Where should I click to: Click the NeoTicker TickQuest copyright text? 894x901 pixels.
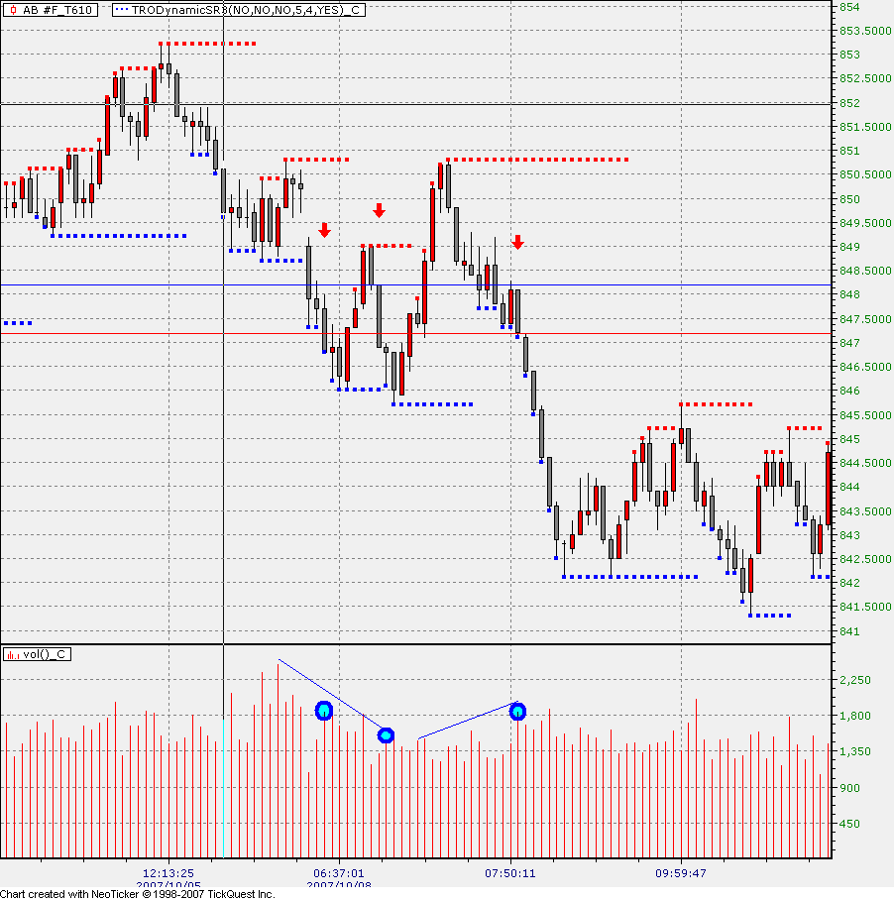138,894
